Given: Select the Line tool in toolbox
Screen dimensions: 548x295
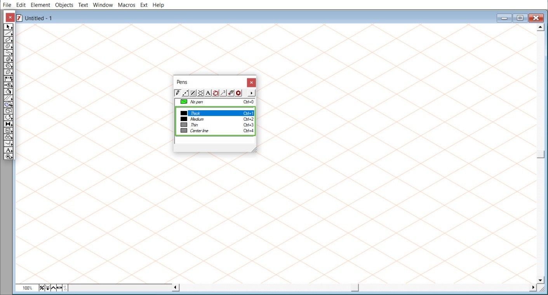Looking at the screenshot, I should pos(9,33).
